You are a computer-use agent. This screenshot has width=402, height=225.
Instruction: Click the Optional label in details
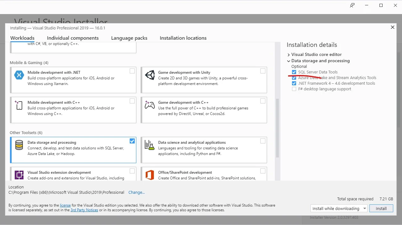(299, 67)
